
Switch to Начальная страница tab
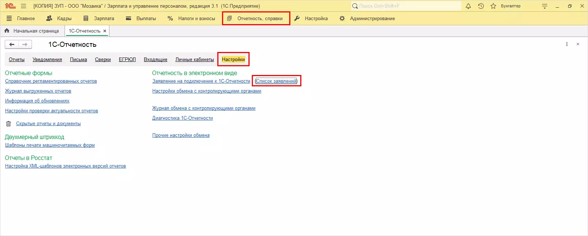[x=32, y=31]
